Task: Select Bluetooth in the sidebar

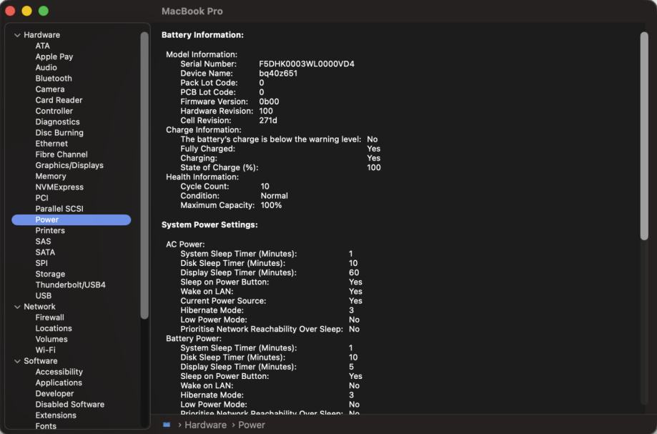Action: coord(54,79)
